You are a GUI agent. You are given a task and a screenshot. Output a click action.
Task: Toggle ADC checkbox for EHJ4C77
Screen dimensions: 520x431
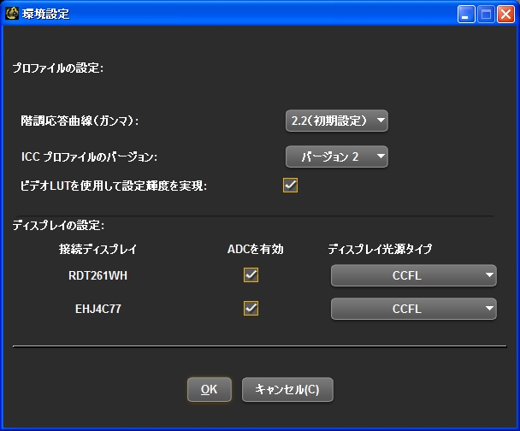pyautogui.click(x=251, y=309)
